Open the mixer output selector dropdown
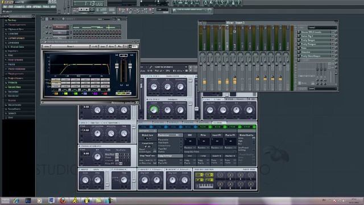 tap(322, 89)
